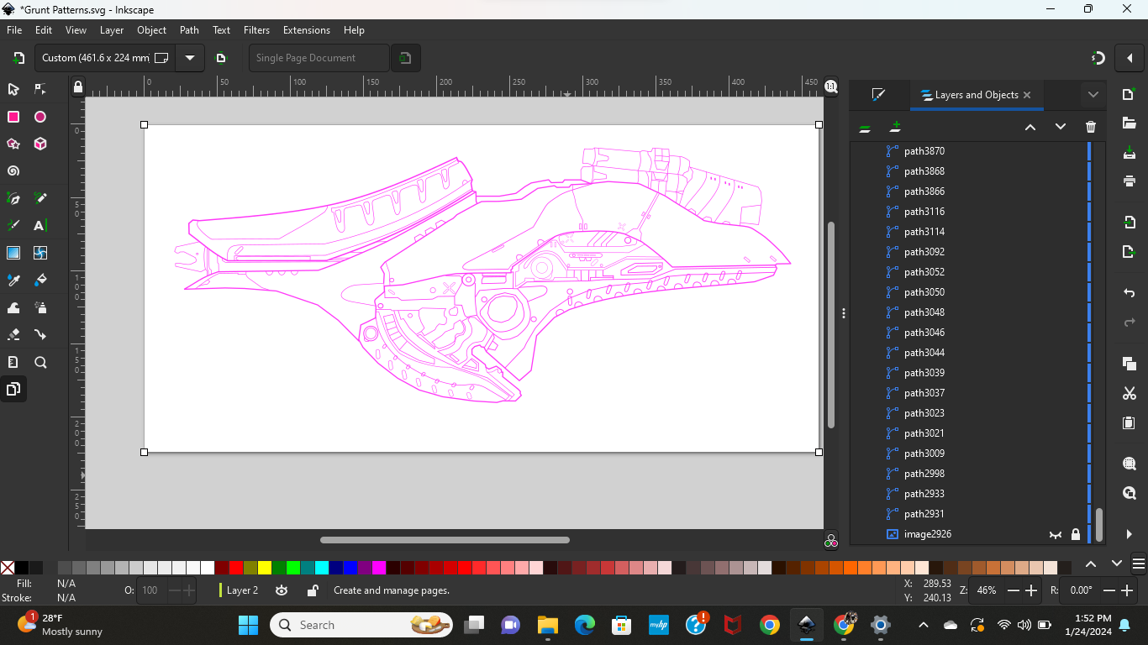Select the Selector arrow tool
This screenshot has height=645, width=1148.
pyautogui.click(x=13, y=89)
